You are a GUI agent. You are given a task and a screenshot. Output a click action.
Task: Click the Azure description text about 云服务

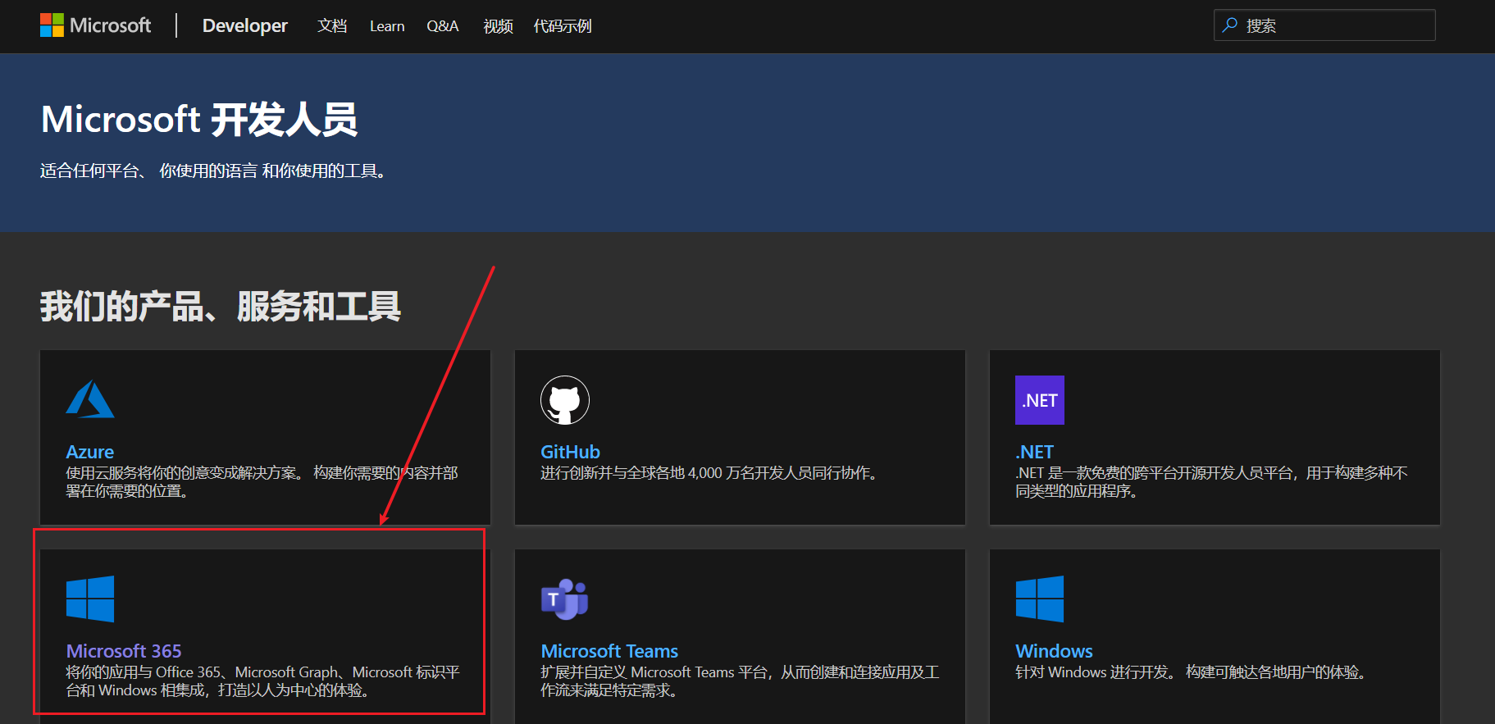pyautogui.click(x=262, y=482)
